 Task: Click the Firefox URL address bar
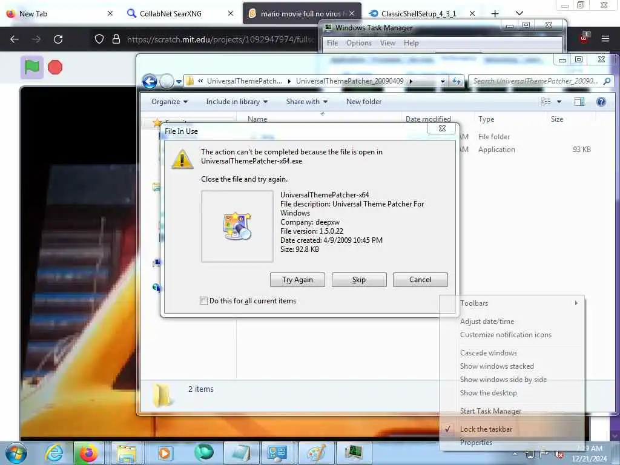click(219, 39)
